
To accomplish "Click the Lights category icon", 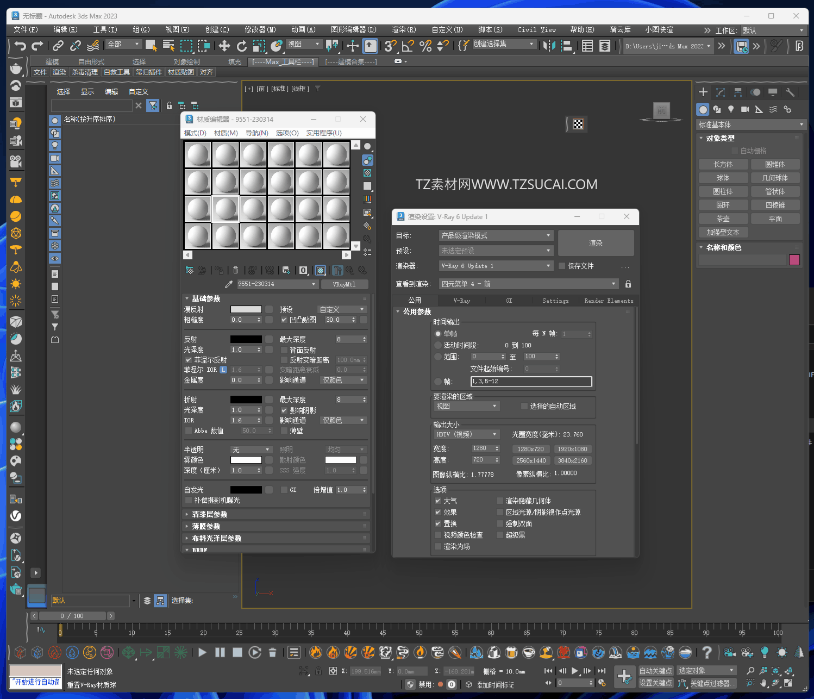I will point(731,109).
